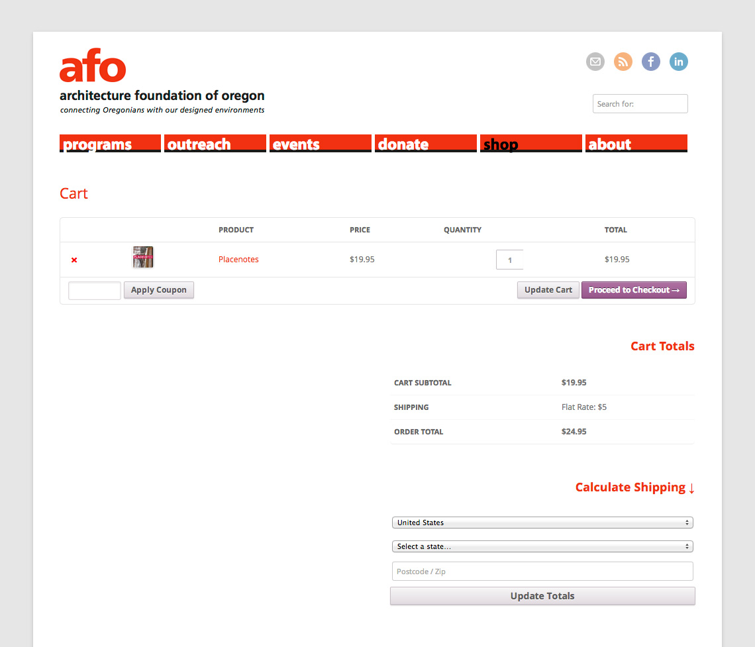Click the PRICE column header

pos(360,230)
